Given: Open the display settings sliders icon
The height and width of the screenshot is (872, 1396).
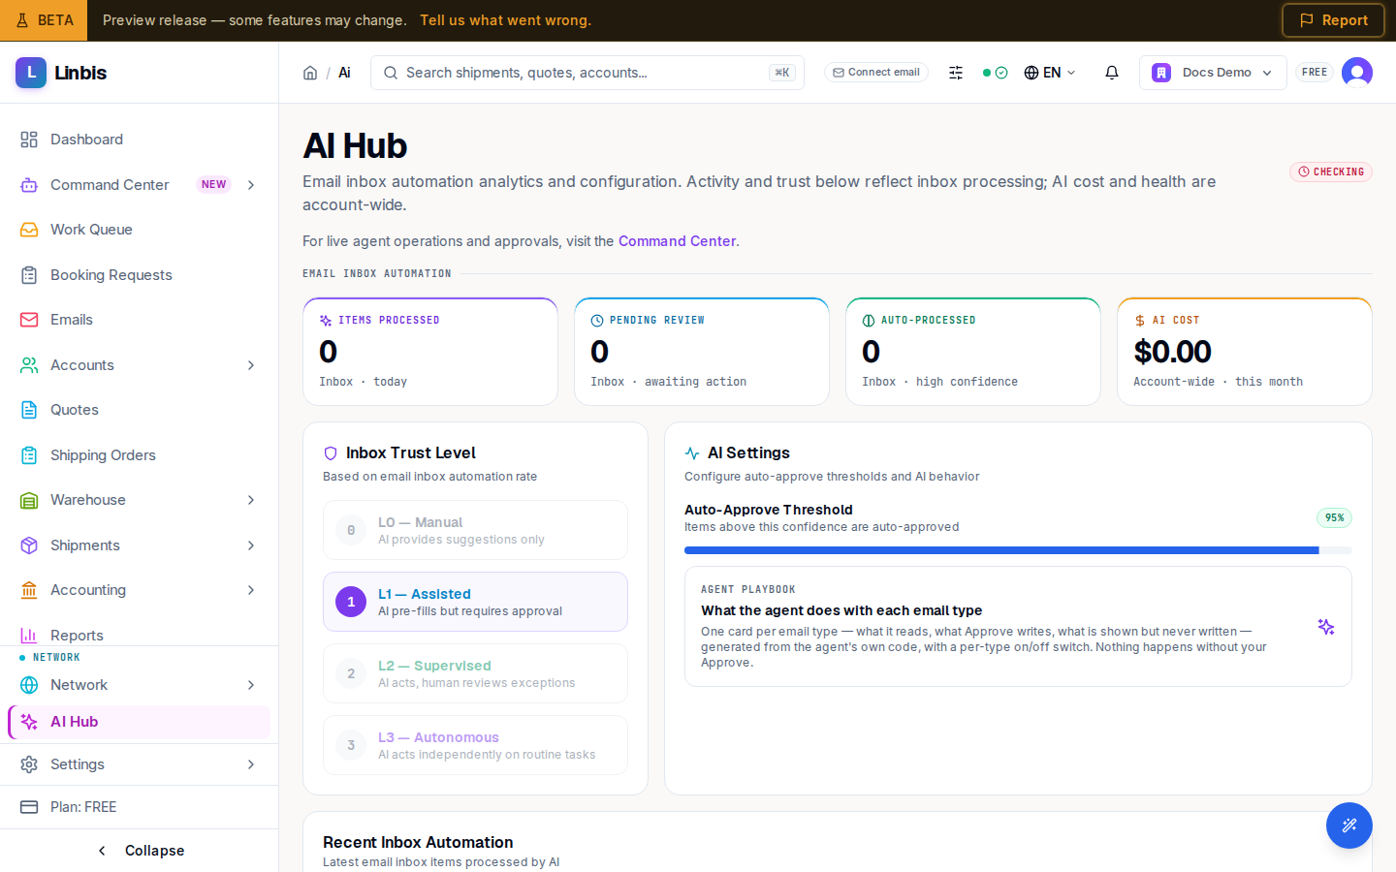Looking at the screenshot, I should point(956,73).
